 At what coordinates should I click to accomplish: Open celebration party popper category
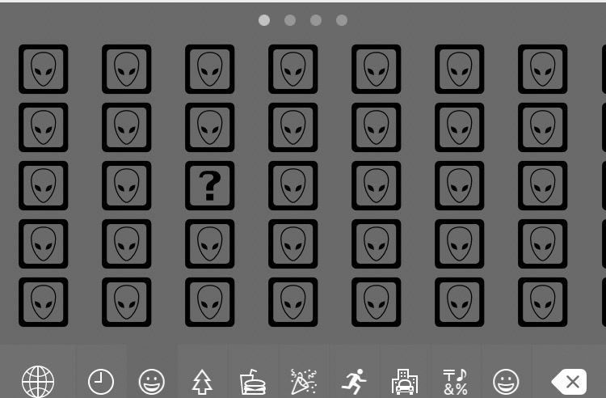click(x=303, y=382)
